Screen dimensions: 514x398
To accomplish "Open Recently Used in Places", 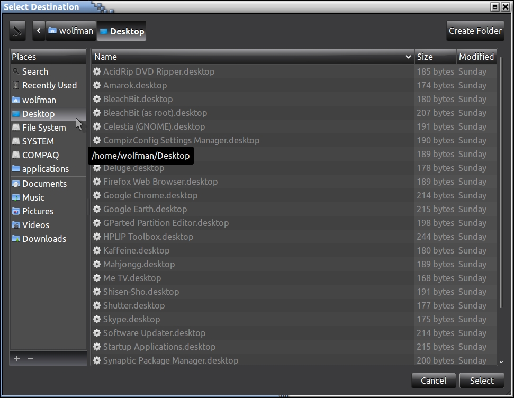I will pos(49,85).
